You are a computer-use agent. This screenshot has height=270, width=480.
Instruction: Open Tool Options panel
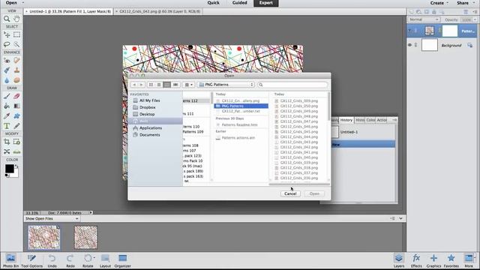click(x=31, y=261)
